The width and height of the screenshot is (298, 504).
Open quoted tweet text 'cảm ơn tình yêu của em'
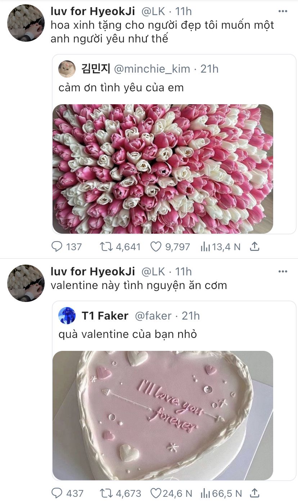pyautogui.click(x=121, y=87)
